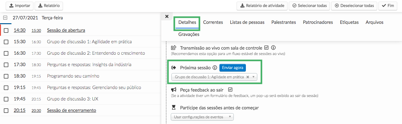This screenshot has width=402, height=124.
Task: Click the Relatório de atividade button
Action: 262,6
